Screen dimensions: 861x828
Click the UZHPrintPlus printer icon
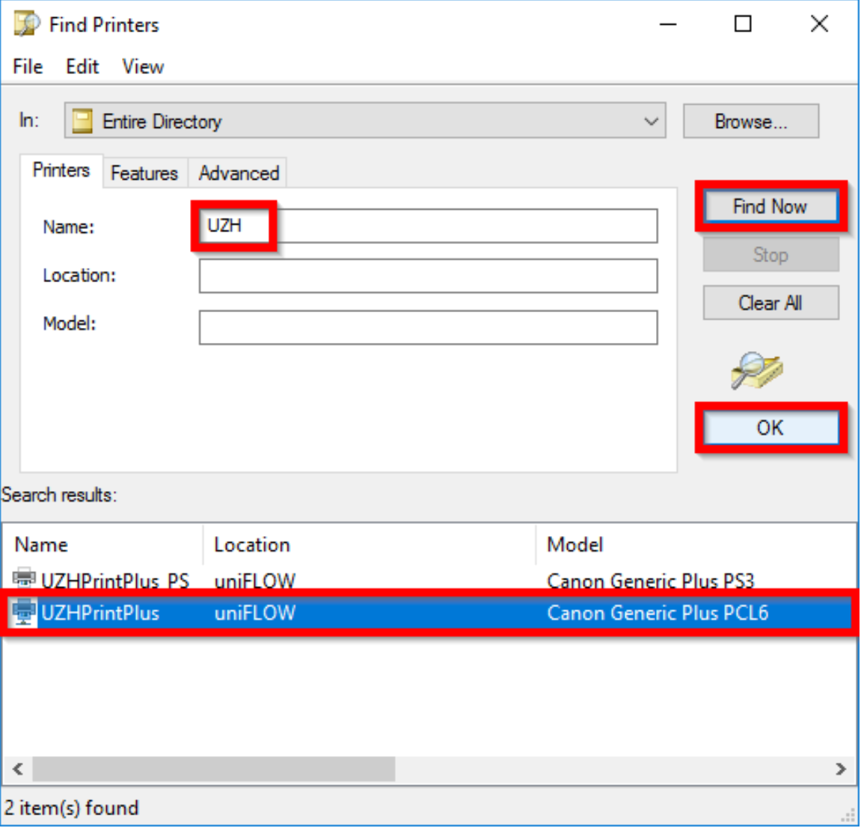24,612
